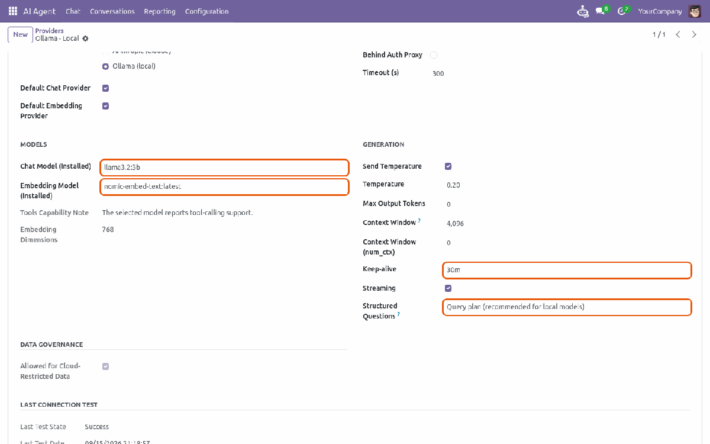The height and width of the screenshot is (444, 710).
Task: Click the MODELS section heading
Action: pos(33,144)
